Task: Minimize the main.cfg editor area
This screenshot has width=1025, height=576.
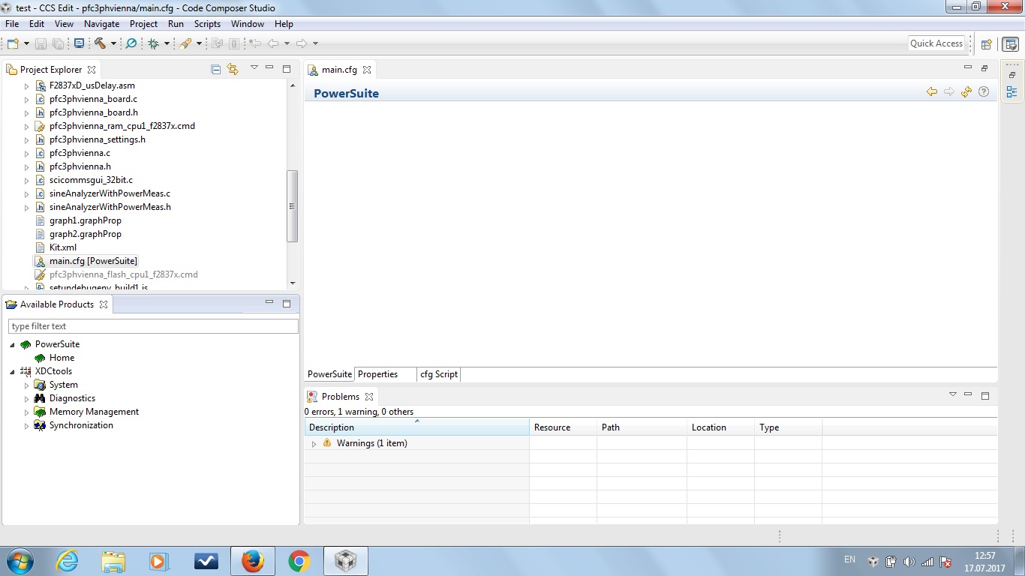Action: click(x=967, y=68)
